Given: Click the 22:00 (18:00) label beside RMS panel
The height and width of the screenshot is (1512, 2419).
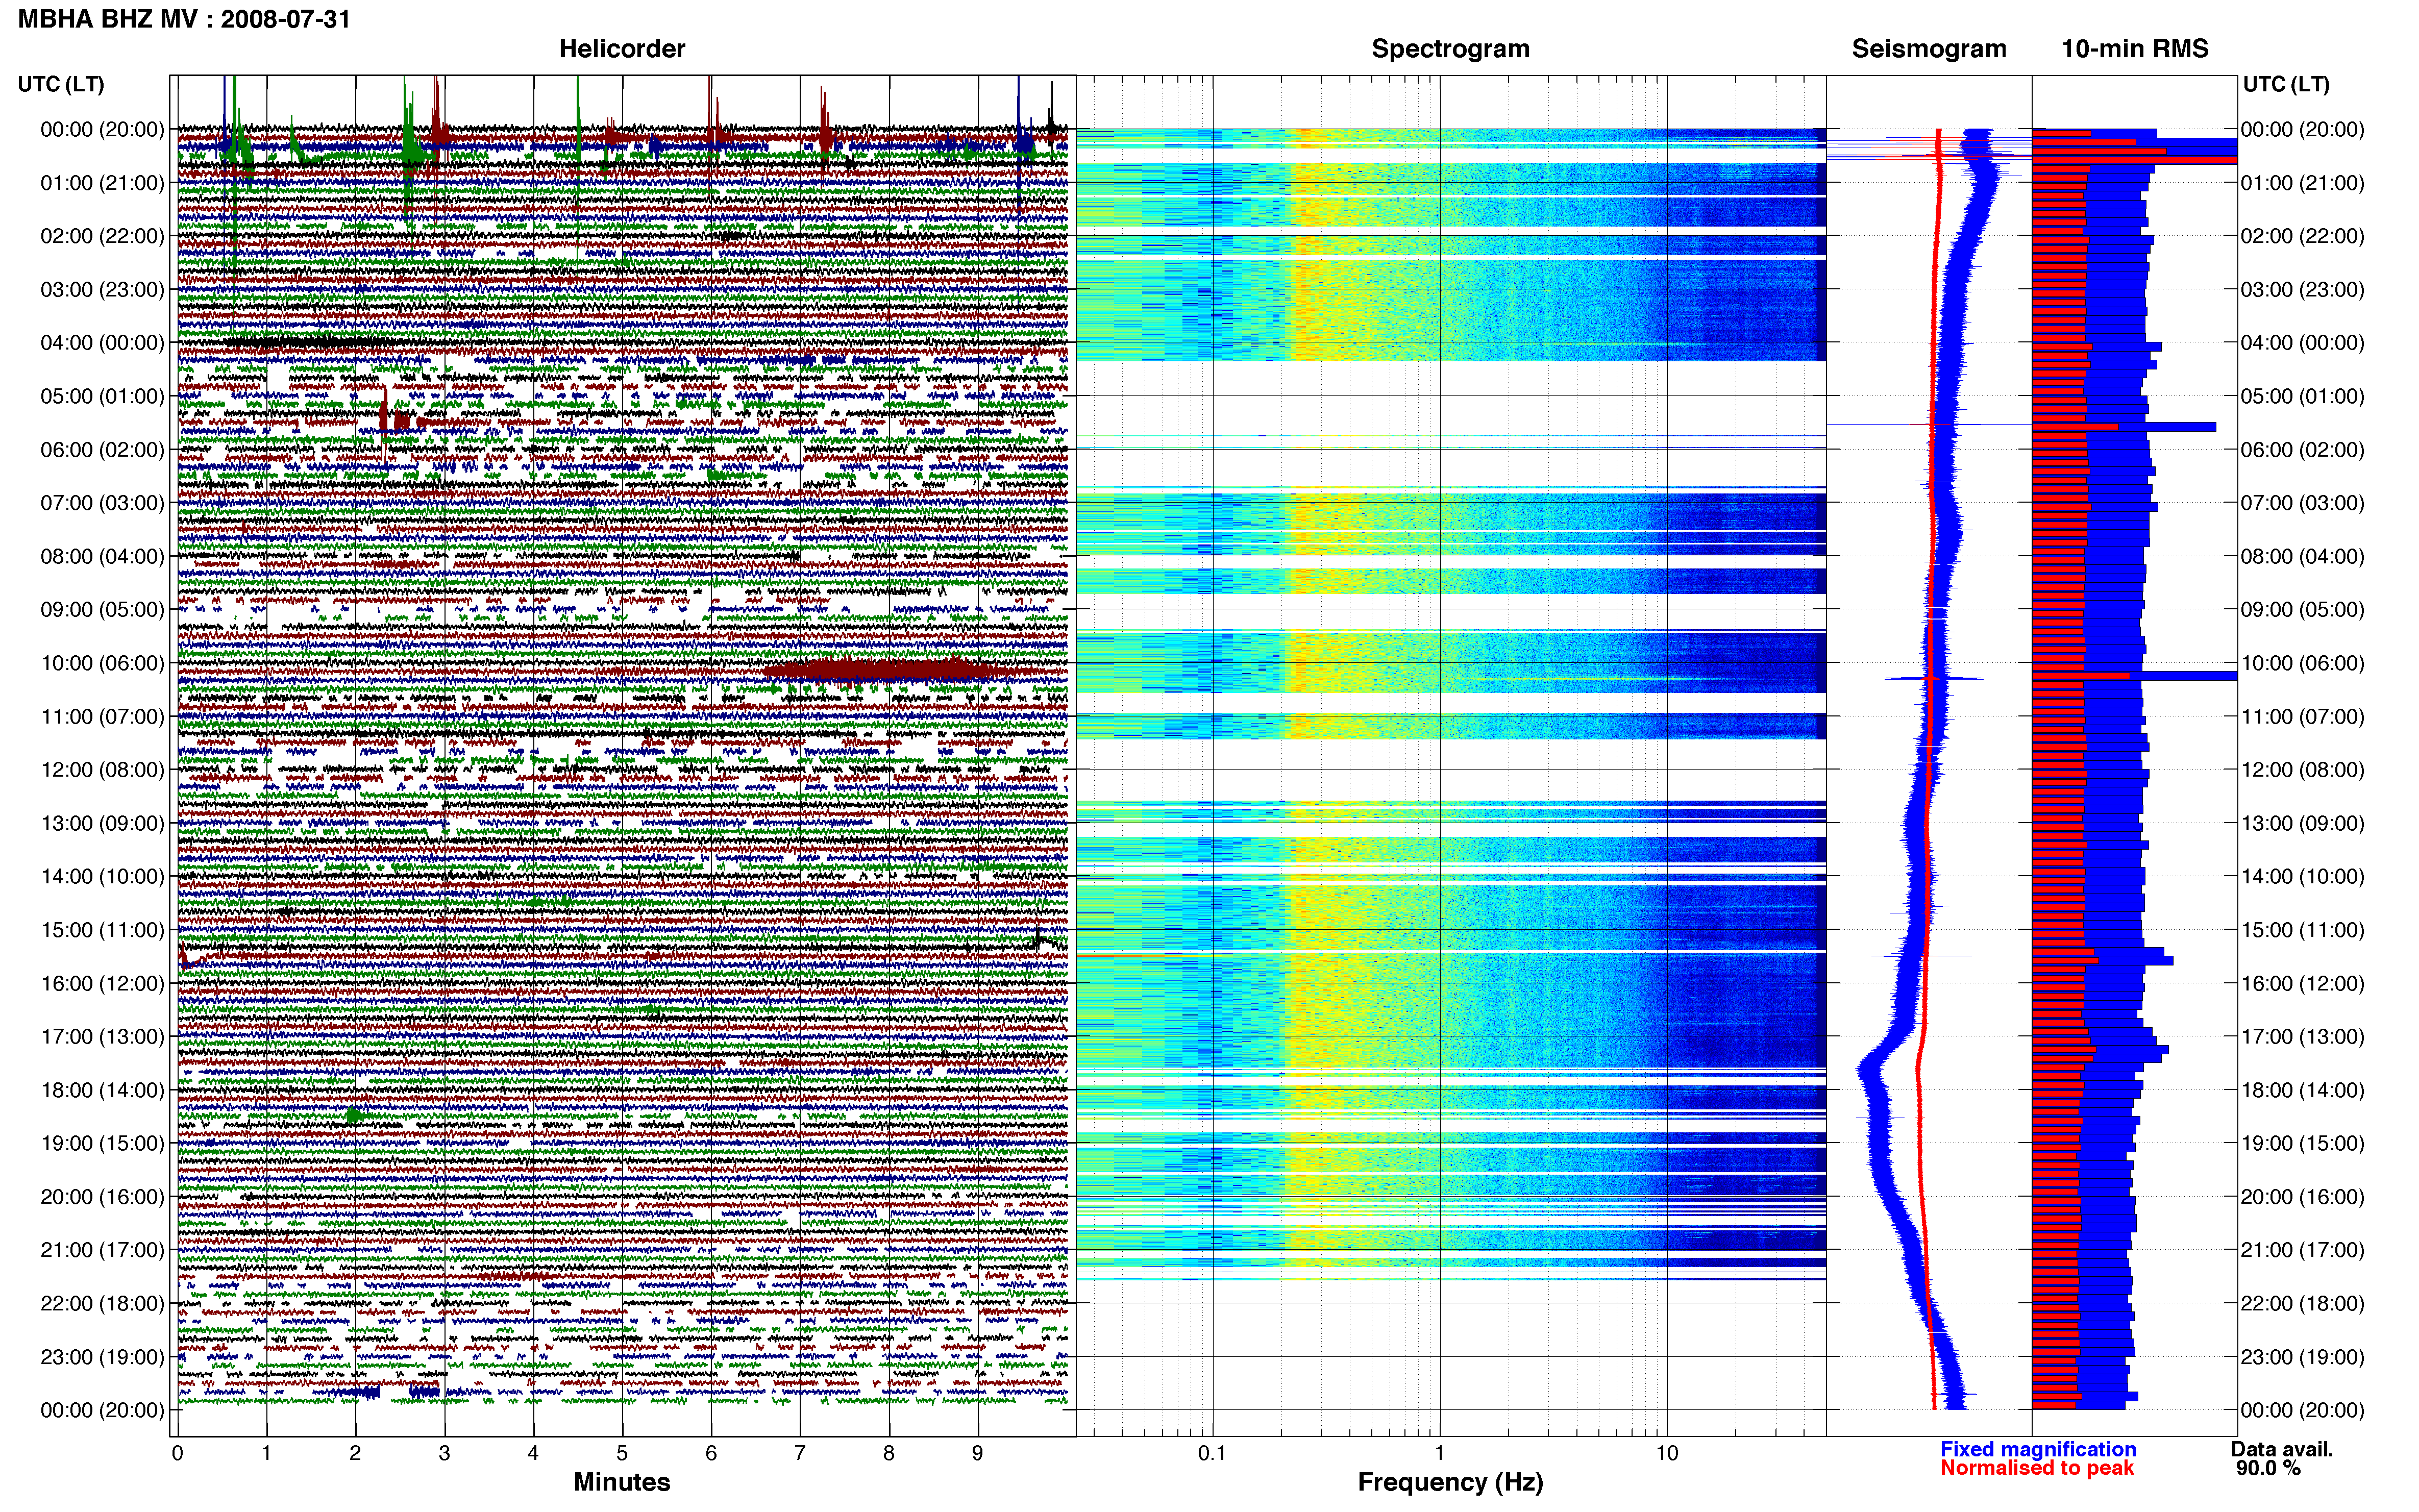Looking at the screenshot, I should (x=2303, y=1303).
